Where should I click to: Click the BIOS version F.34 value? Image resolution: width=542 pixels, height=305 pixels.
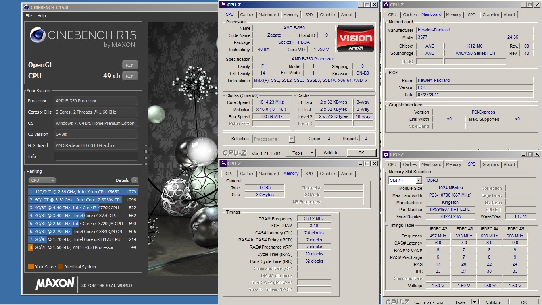coord(475,87)
